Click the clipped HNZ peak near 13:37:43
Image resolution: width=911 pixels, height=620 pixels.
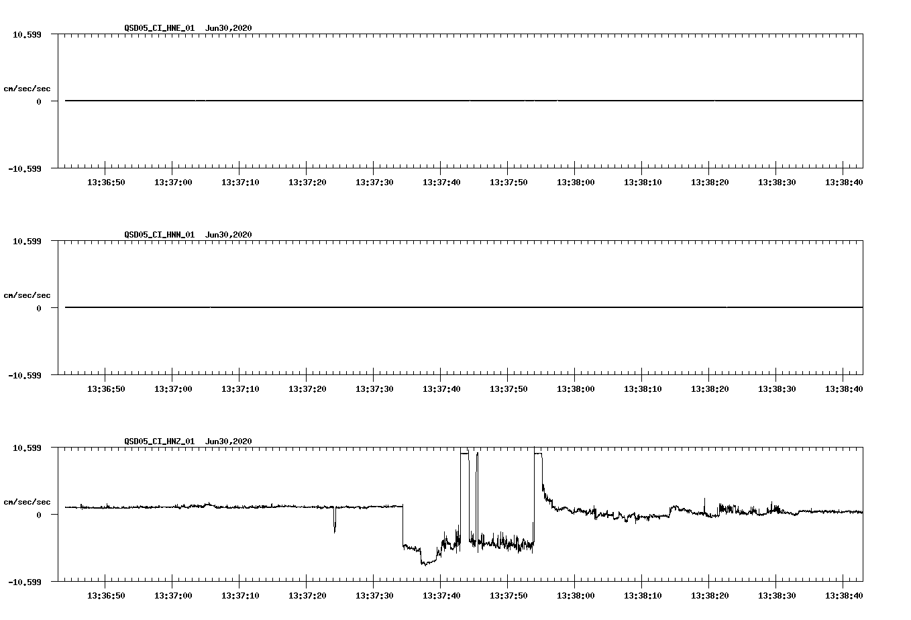pyautogui.click(x=464, y=454)
